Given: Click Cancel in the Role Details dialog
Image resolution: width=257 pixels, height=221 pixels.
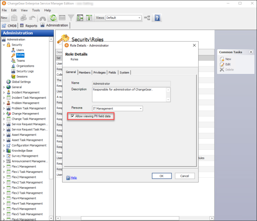Looking at the screenshot, I should (x=185, y=176).
